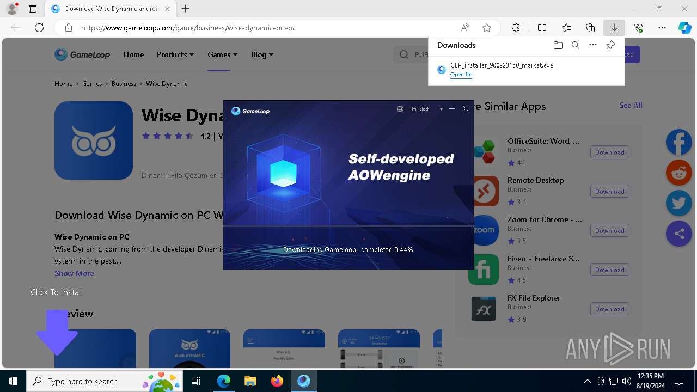Open File Explorer from taskbar

pos(250,381)
